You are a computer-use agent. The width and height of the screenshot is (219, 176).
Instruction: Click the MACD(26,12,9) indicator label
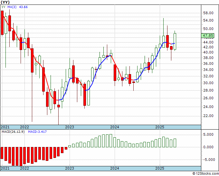pyautogui.click(x=13, y=132)
